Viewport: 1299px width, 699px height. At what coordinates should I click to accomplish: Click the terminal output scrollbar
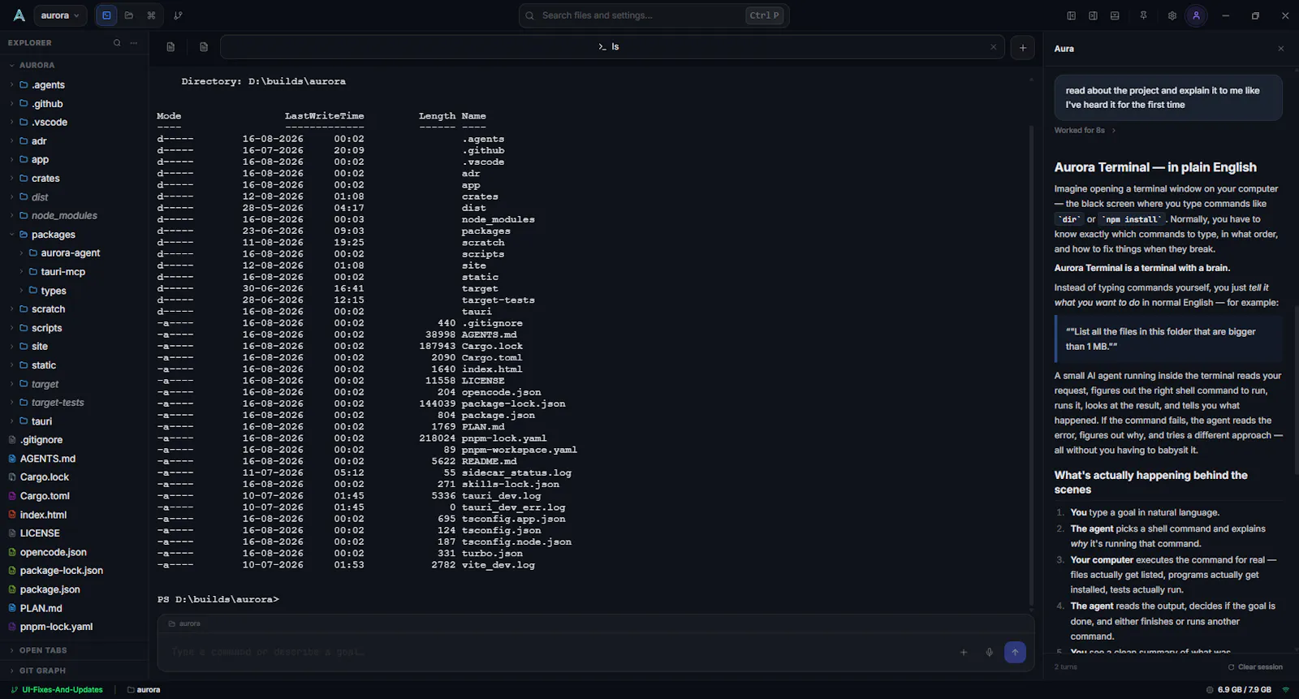click(x=1031, y=365)
